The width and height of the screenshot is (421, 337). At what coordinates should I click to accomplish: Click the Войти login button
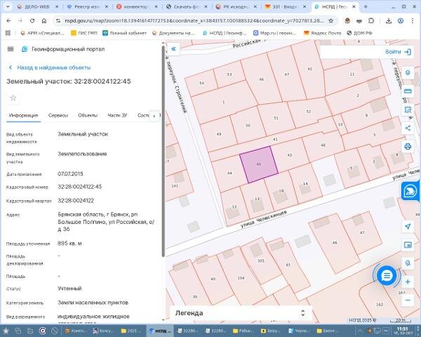click(398, 52)
